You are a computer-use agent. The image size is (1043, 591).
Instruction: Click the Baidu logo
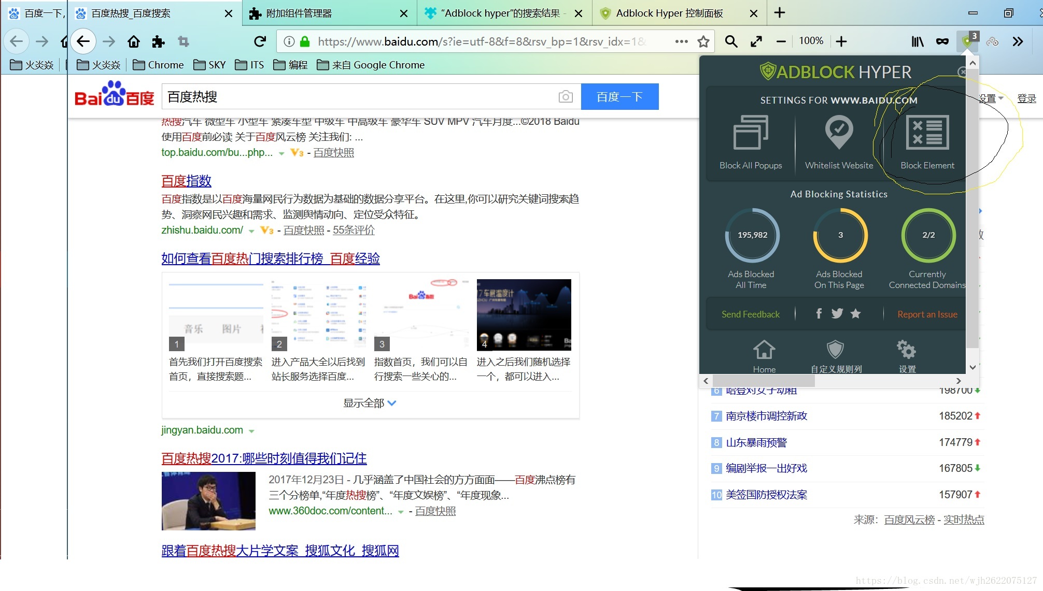point(115,94)
